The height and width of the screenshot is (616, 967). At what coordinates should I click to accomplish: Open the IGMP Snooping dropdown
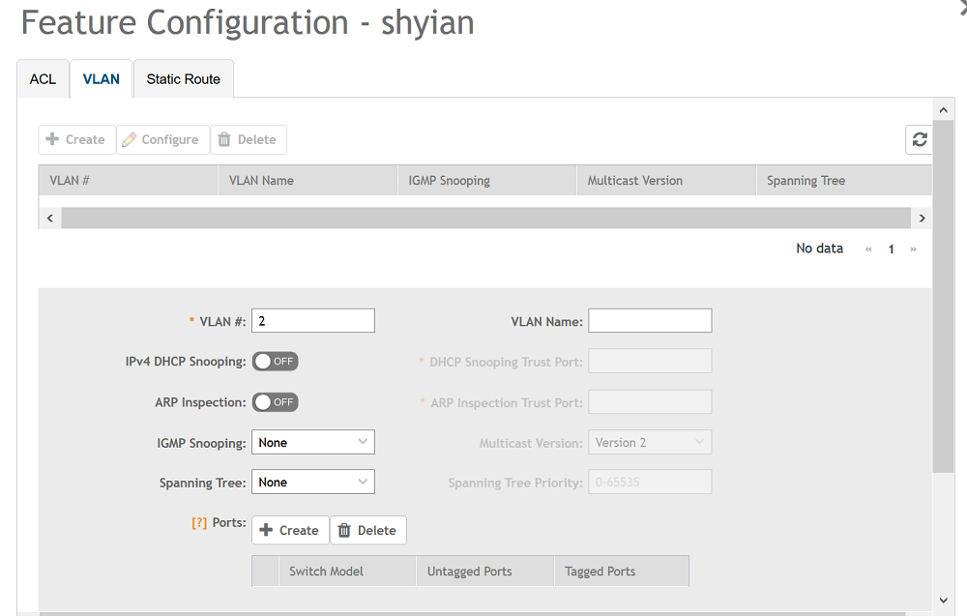(x=312, y=442)
